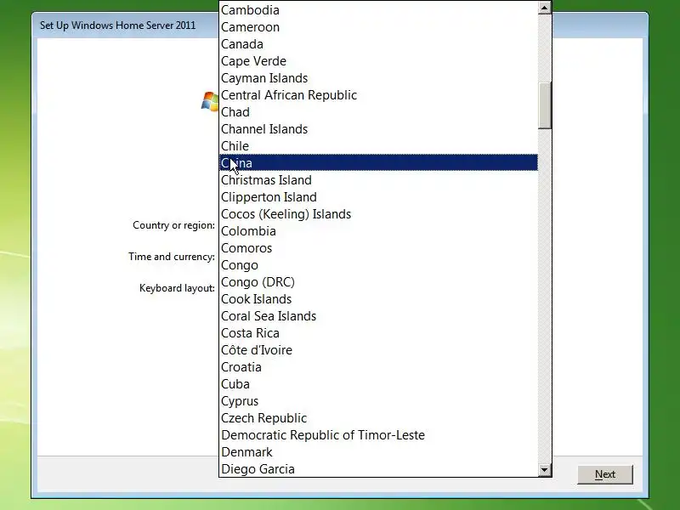The height and width of the screenshot is (510, 680).
Task: Select Chile from the list
Action: pos(378,145)
